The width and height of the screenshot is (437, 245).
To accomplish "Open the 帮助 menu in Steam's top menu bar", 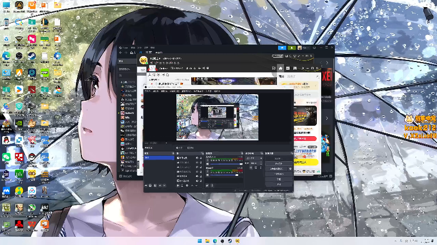I will pyautogui.click(x=152, y=47).
